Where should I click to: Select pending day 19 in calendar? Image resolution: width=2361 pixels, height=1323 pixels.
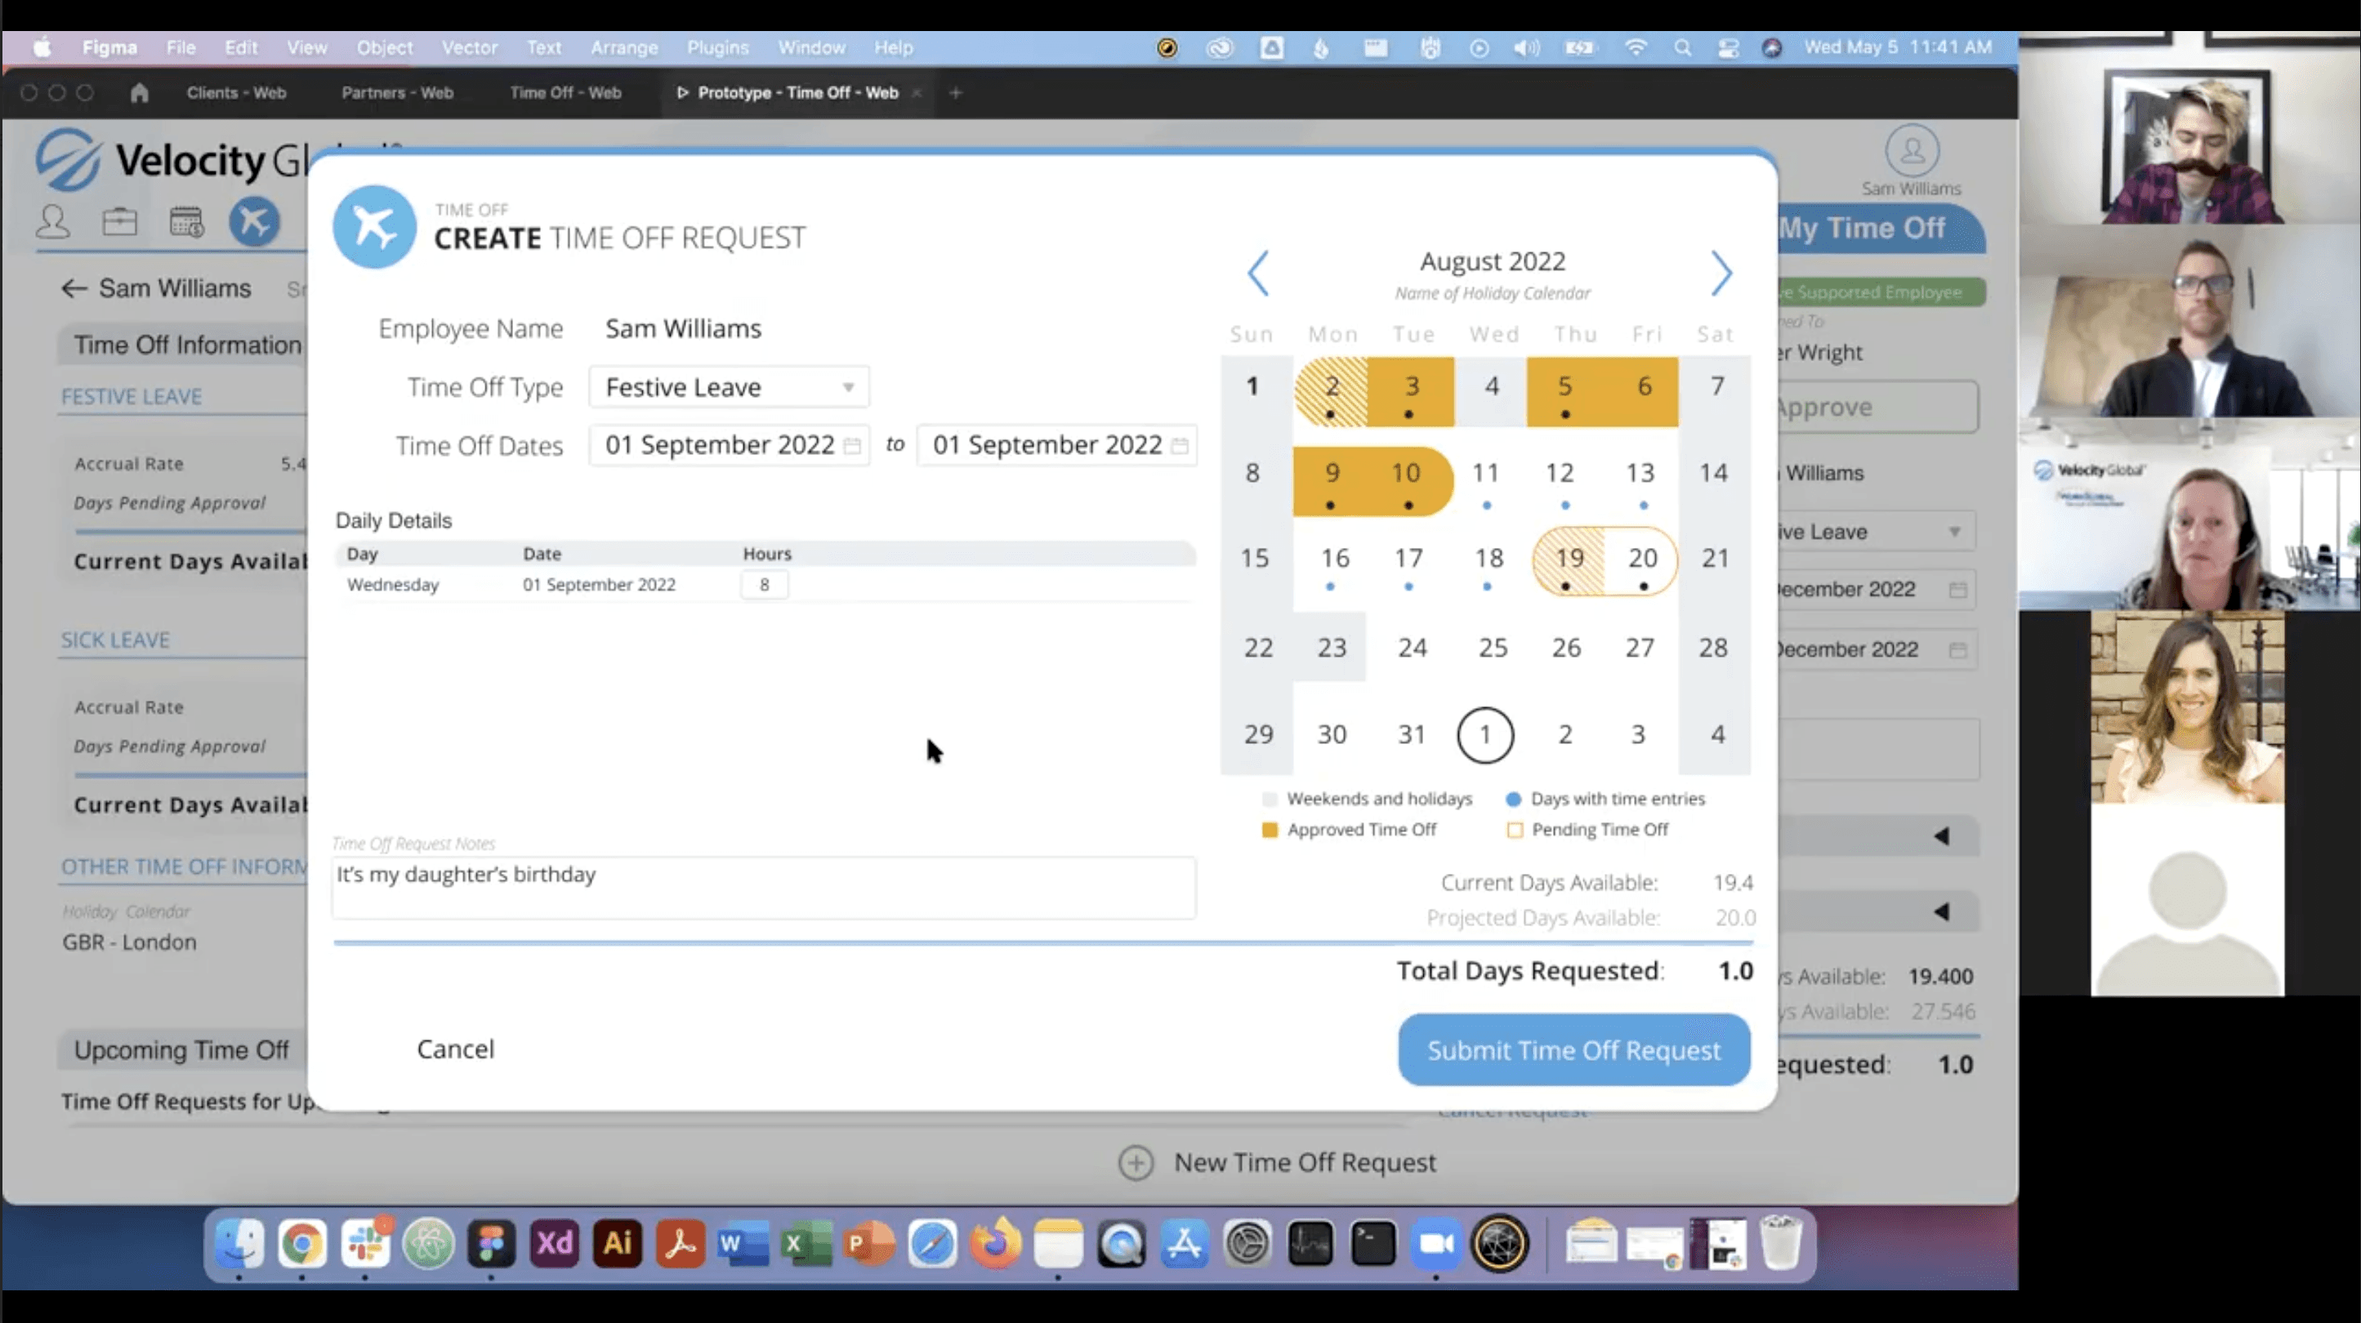click(x=1569, y=559)
